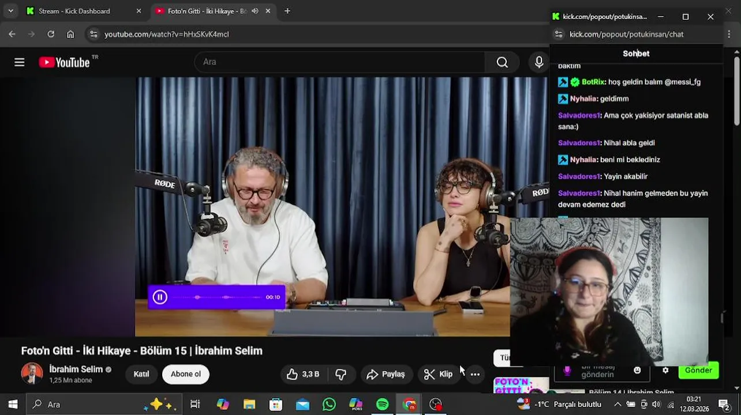Viewport: 741px width, 415px height.
Task: Open the notification center icon
Action: coord(724,404)
